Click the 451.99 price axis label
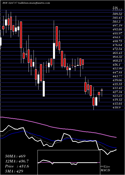 (x=117, y=68)
